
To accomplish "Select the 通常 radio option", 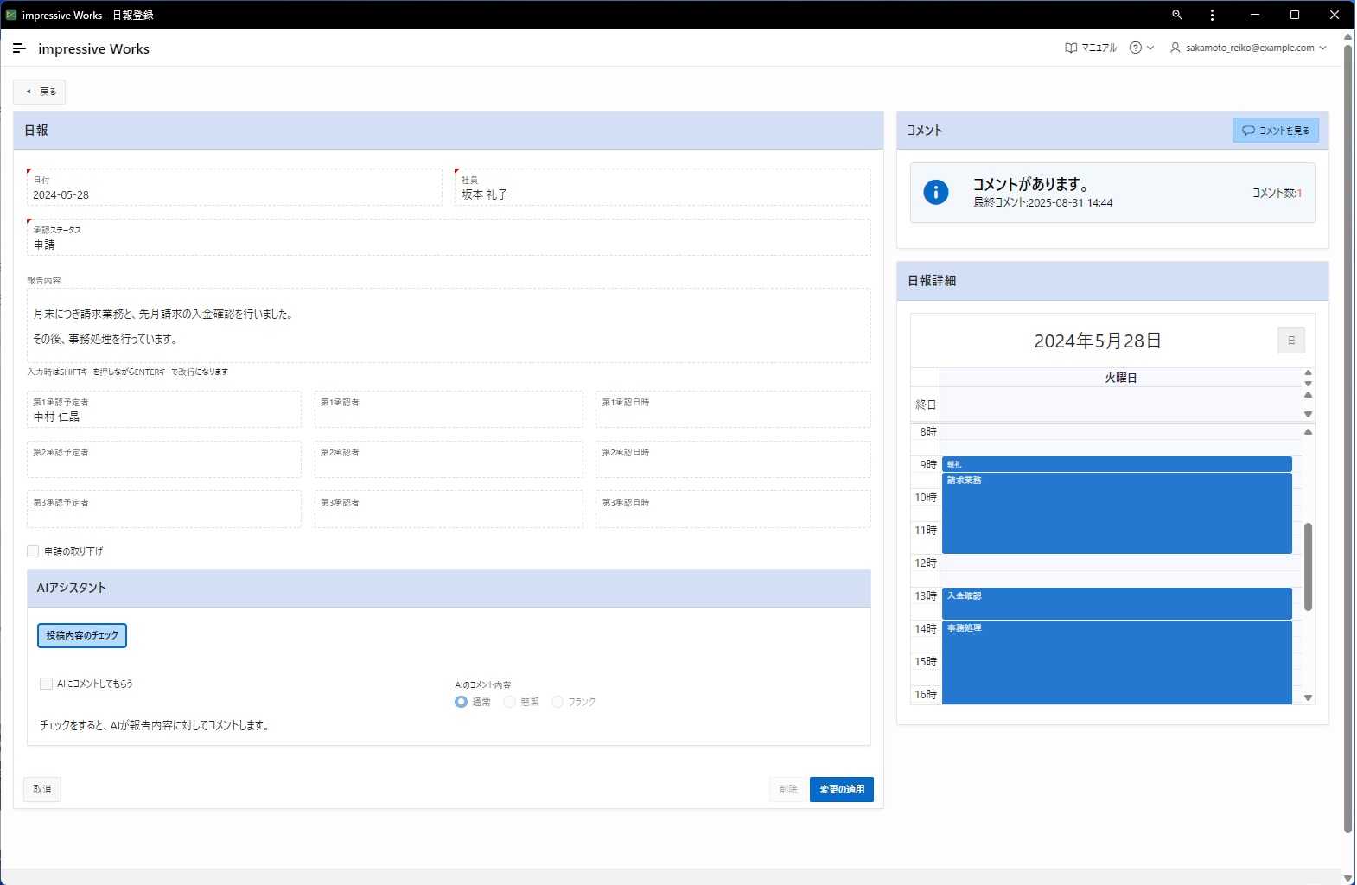I will coord(462,702).
